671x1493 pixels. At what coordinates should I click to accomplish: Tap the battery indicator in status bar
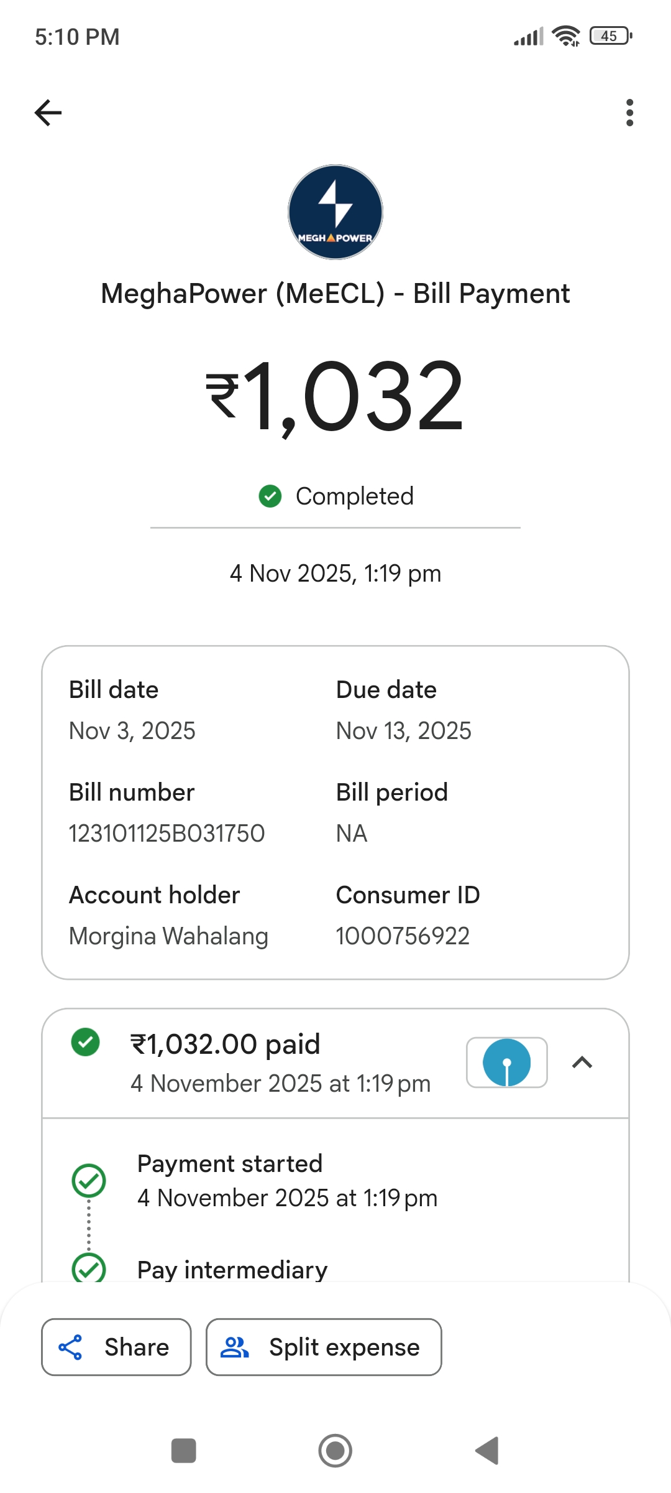coord(611,36)
